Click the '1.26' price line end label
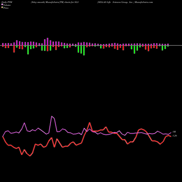Image resolution: width=182 pixels, height=182 pixels. 175,136
